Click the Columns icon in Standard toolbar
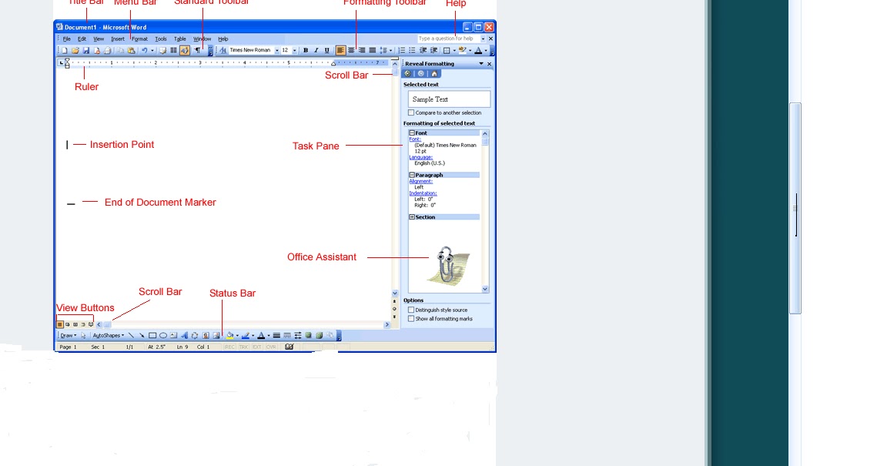 point(174,50)
